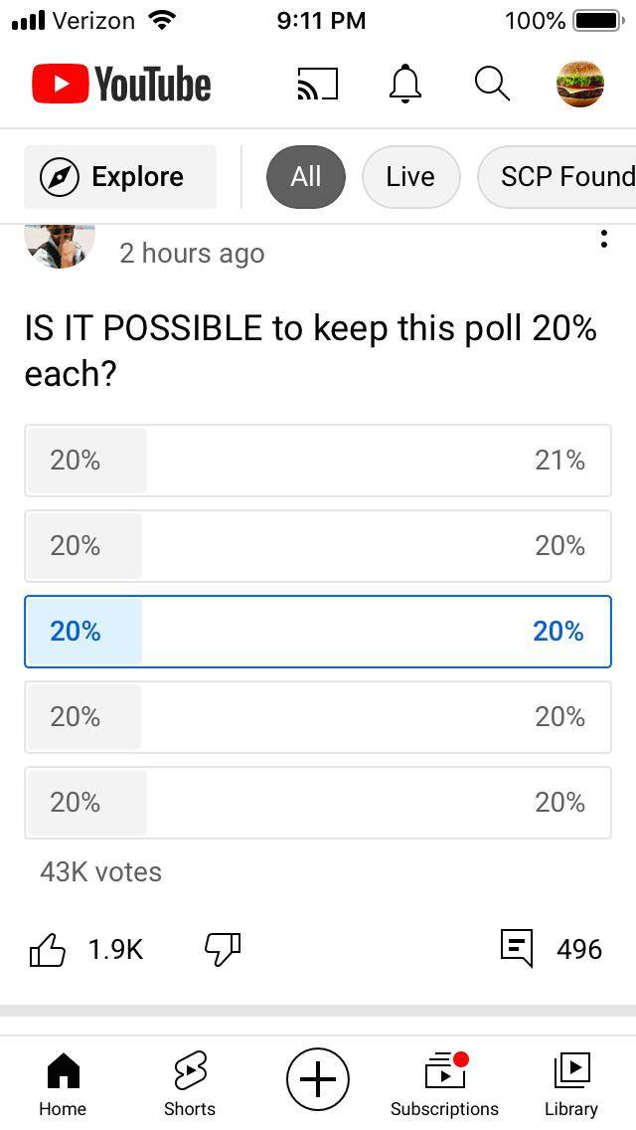The image size is (636, 1130).
Task: Open the Explore category chip
Action: (119, 176)
